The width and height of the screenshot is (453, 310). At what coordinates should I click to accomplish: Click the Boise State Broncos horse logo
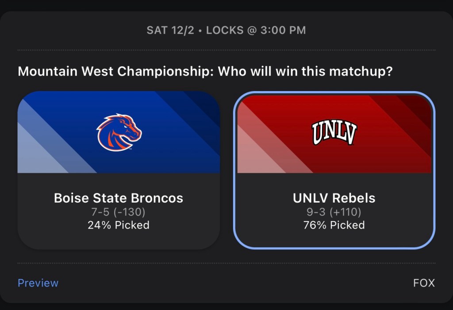click(x=119, y=133)
